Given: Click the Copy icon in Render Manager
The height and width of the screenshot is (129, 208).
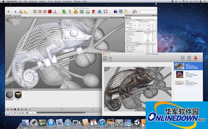Looking at the screenshot, I should tap(110, 58).
